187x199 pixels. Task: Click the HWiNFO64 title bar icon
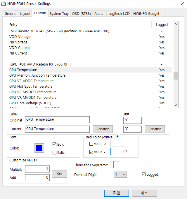point(4,4)
